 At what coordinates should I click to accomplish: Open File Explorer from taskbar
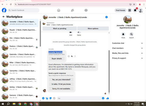click(14, 104)
